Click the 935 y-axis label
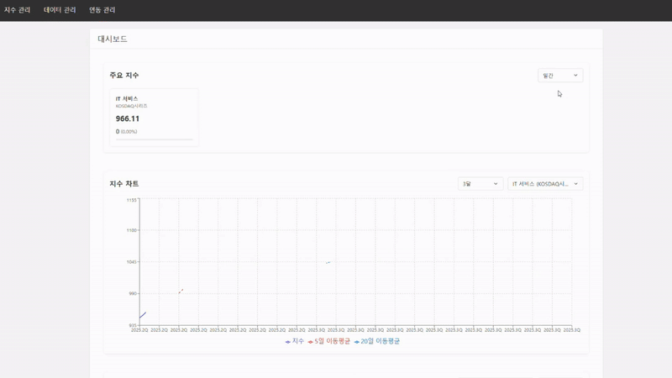 132,325
